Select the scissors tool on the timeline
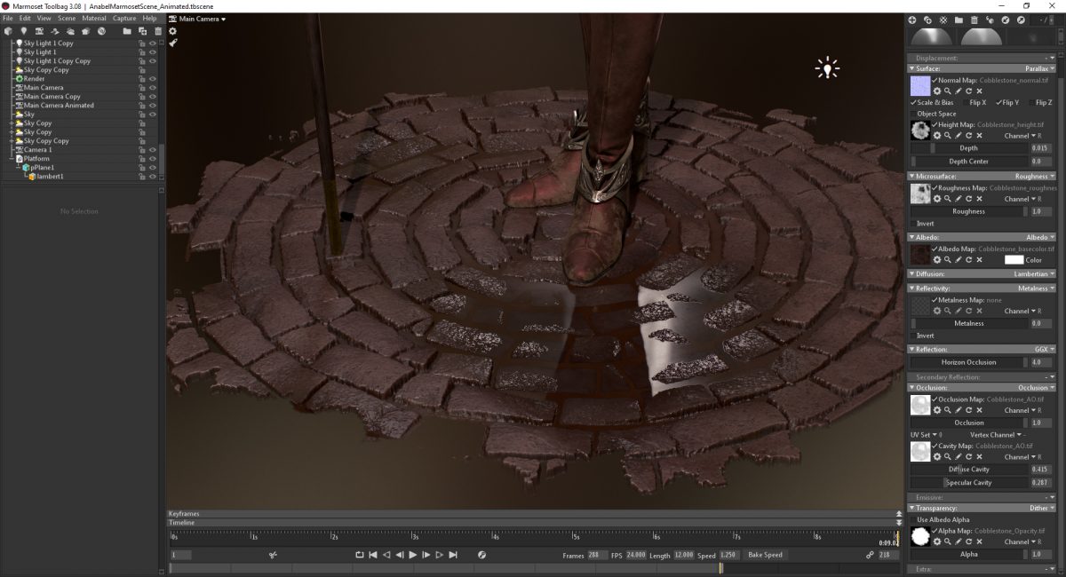This screenshot has height=577, width=1066. pyautogui.click(x=273, y=554)
